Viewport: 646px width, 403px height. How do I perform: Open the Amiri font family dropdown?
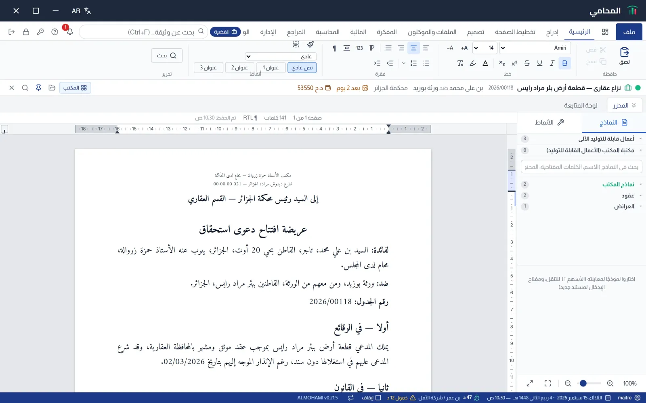click(x=535, y=48)
